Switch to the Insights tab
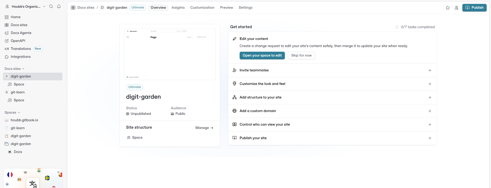Viewport: 491px width, 188px height. [178, 8]
